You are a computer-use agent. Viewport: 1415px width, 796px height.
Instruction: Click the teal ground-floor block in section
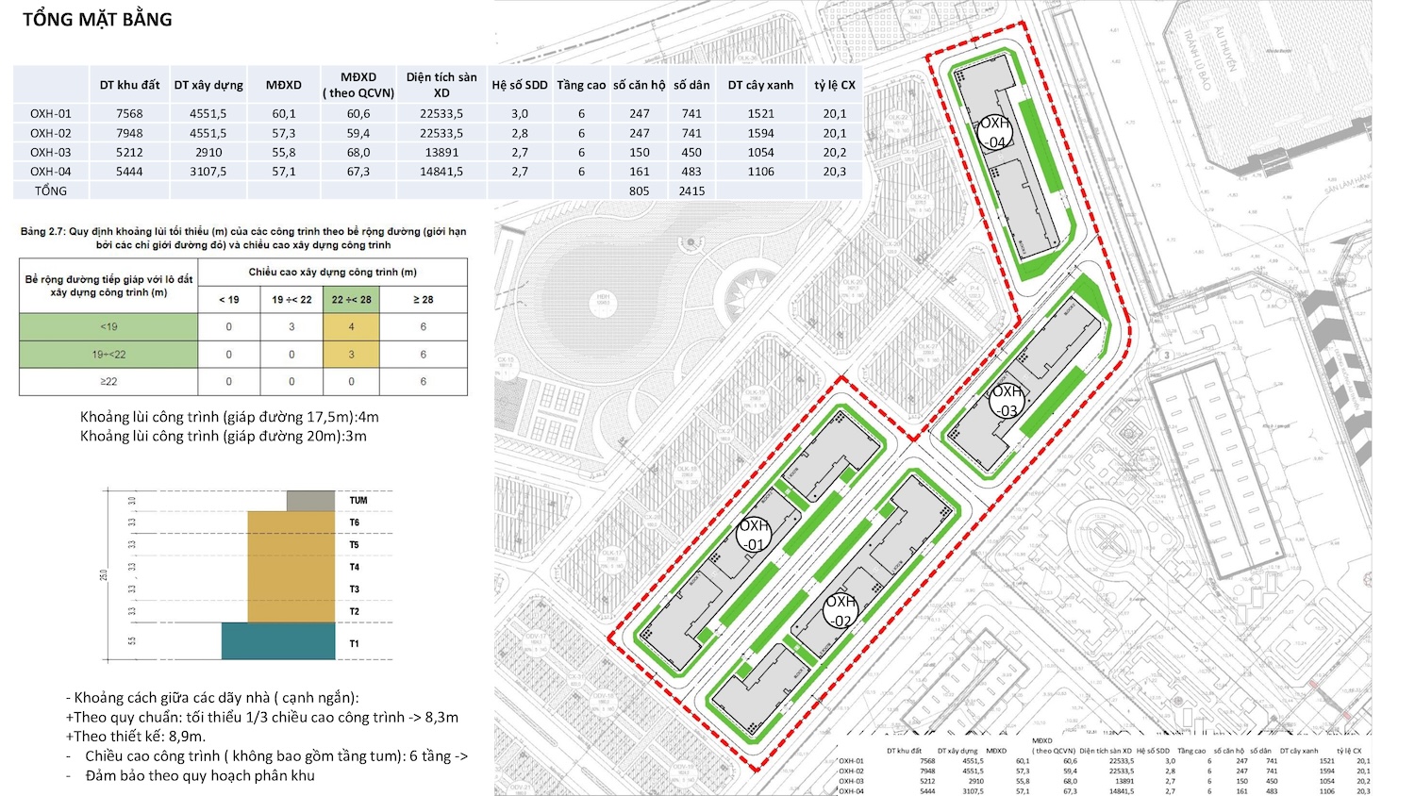click(278, 640)
